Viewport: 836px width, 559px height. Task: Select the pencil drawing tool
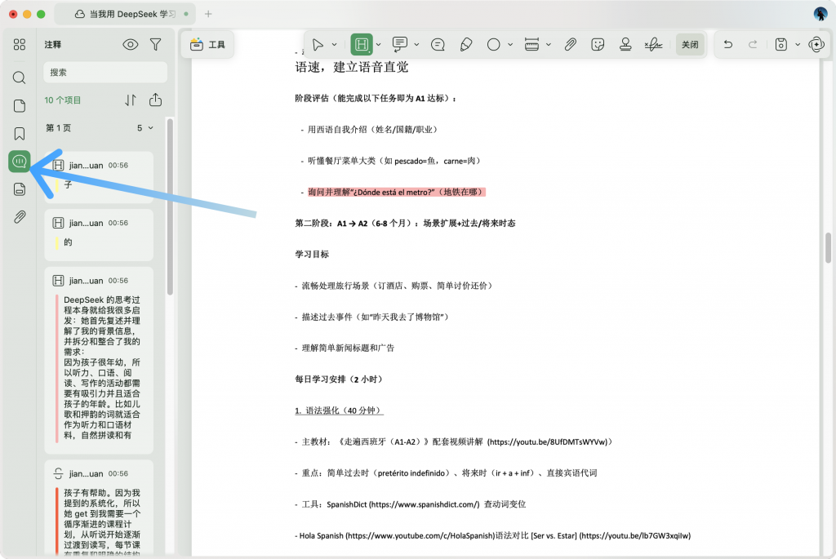pyautogui.click(x=466, y=44)
